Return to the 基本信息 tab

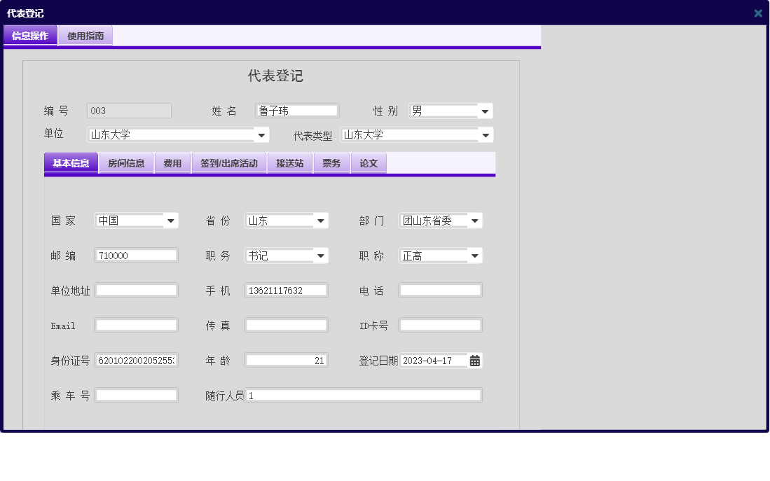[x=71, y=162]
